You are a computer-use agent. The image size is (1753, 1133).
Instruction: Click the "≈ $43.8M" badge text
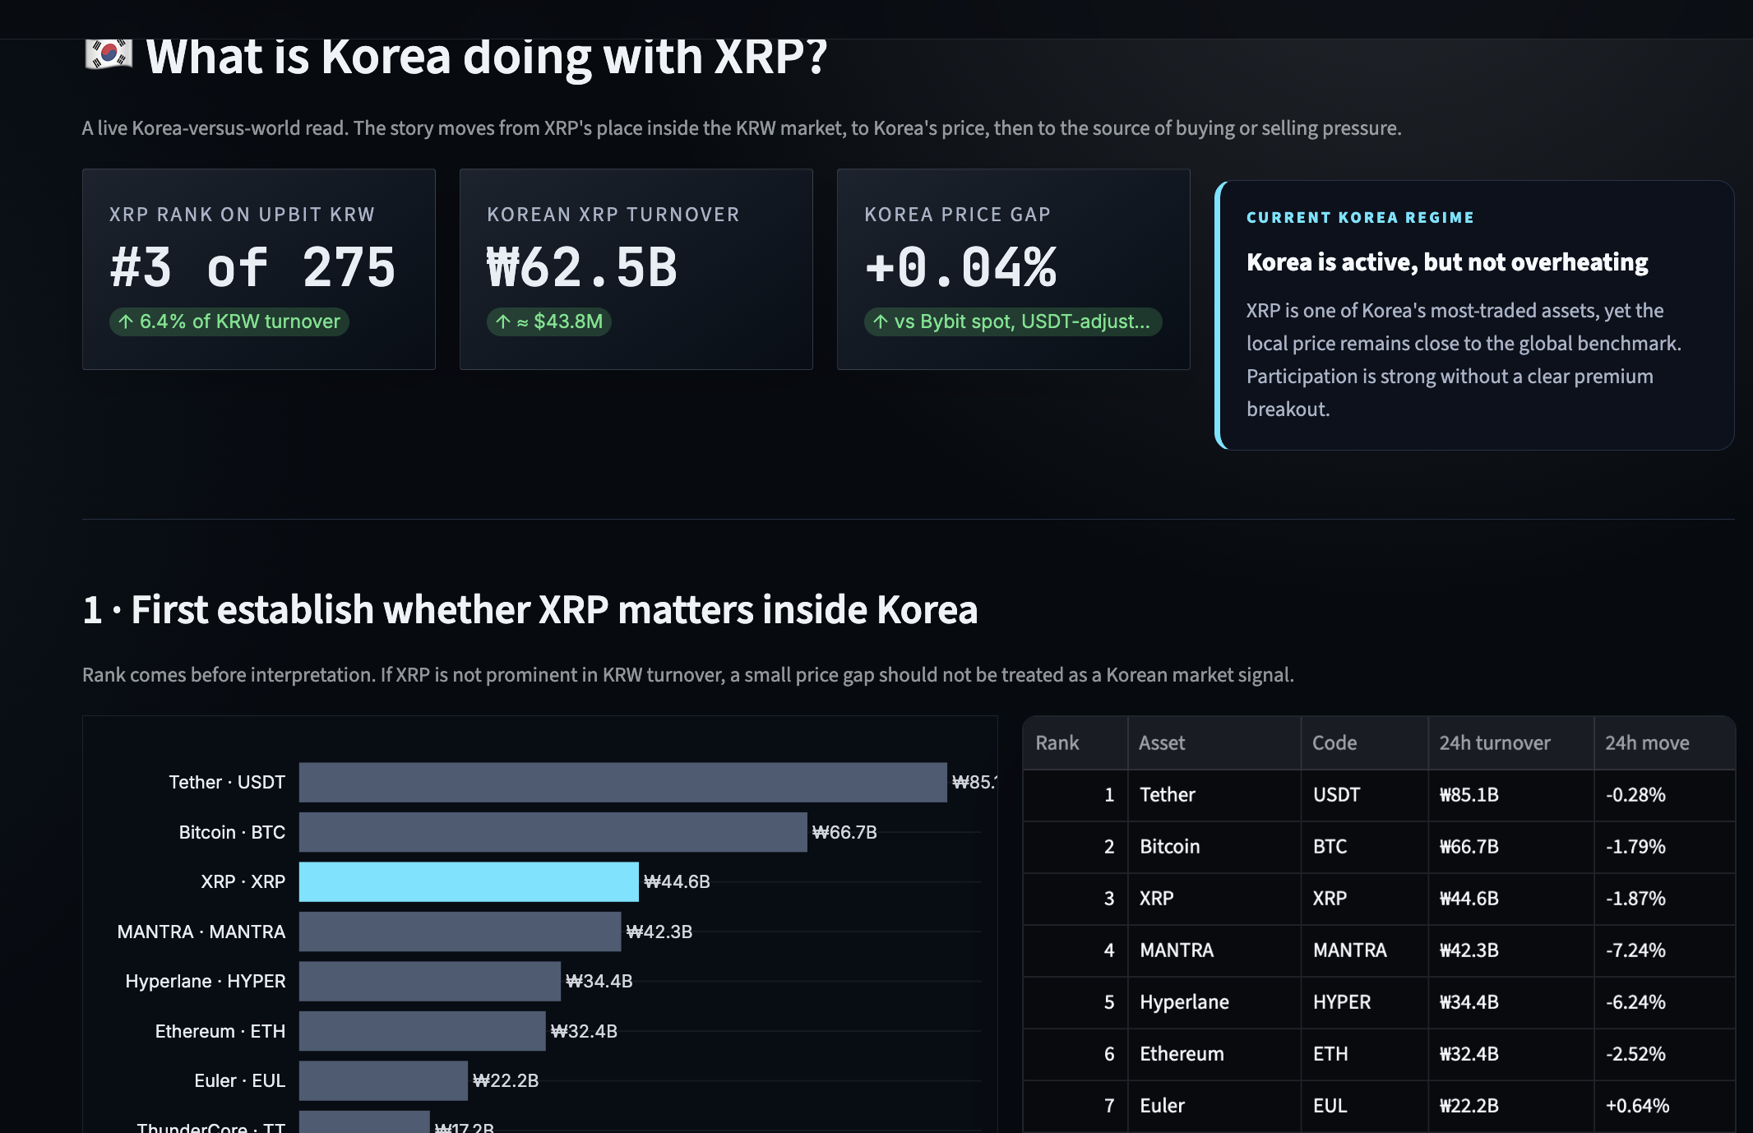(x=560, y=321)
